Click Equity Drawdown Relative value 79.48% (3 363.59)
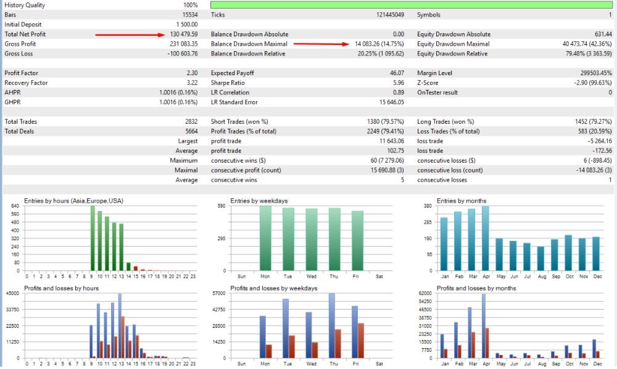 (589, 54)
